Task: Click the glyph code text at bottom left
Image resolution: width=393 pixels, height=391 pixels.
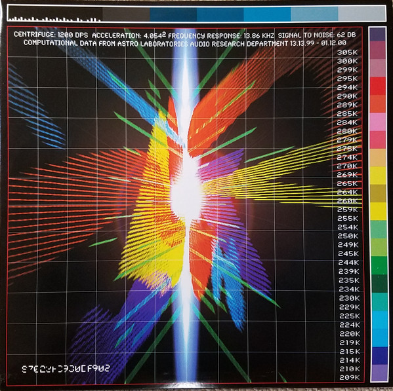Action: [66, 369]
